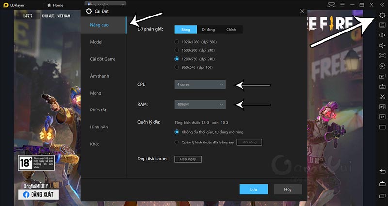
Task: Click the Home tab house icon
Action: pyautogui.click(x=49, y=5)
